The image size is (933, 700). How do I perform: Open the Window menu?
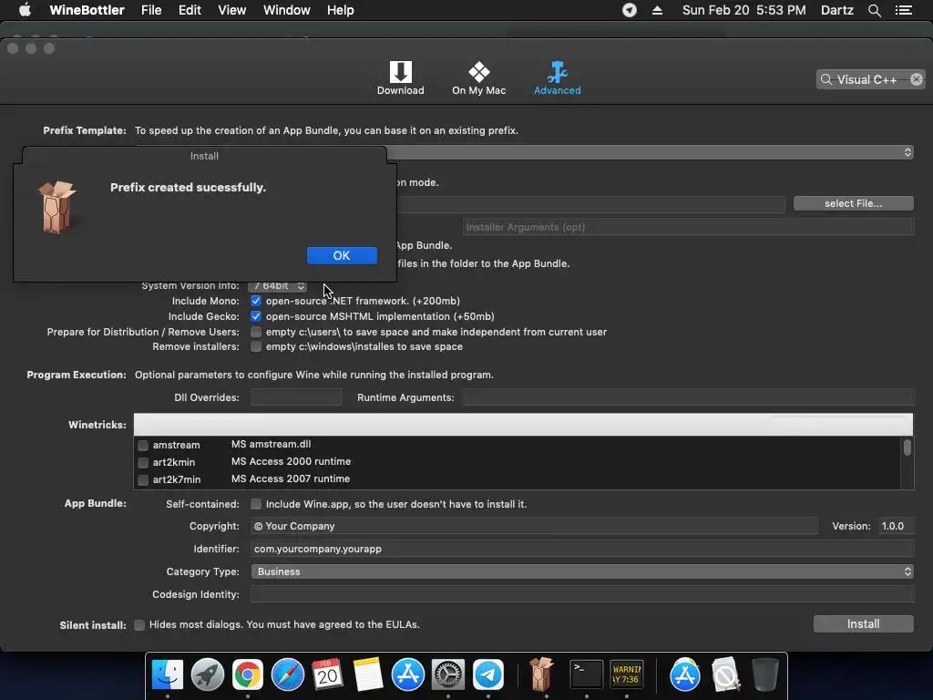click(287, 10)
